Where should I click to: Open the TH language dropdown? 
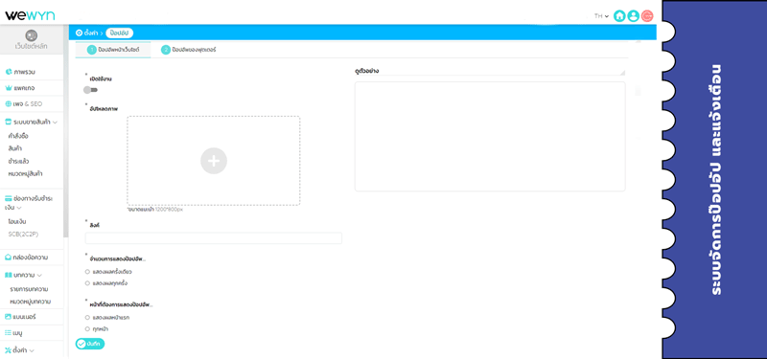point(601,16)
